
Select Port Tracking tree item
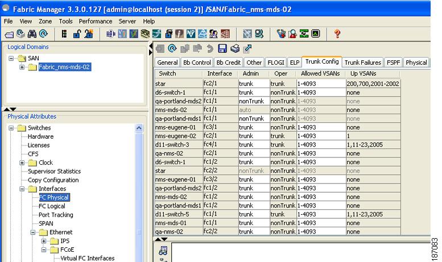[x=56, y=215]
